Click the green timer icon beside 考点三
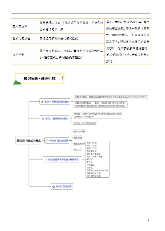This screenshot has height=231, width=165. tap(47, 141)
